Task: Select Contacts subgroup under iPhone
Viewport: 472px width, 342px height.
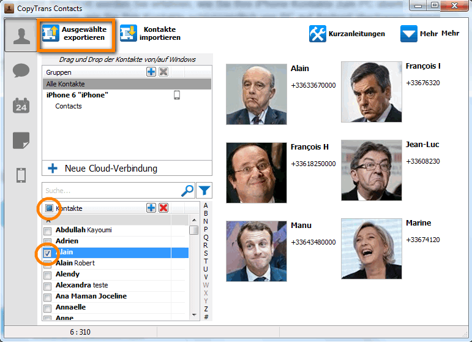Action: coord(69,106)
